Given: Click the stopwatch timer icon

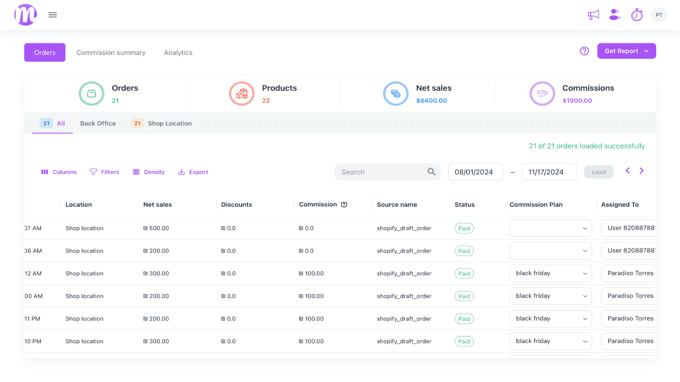Looking at the screenshot, I should pyautogui.click(x=637, y=15).
